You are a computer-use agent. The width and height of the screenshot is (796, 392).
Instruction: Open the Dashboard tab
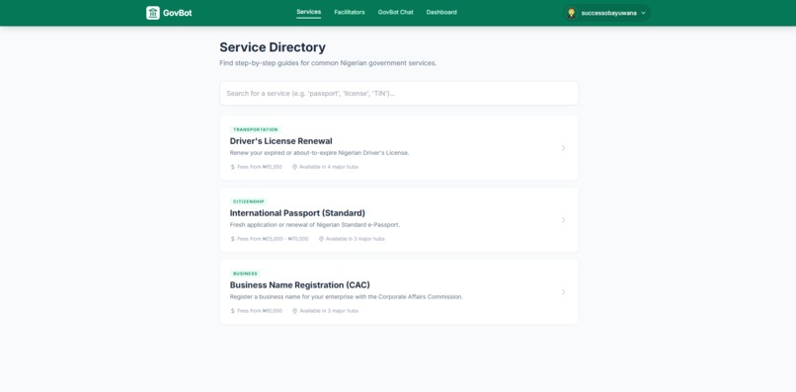(x=441, y=12)
